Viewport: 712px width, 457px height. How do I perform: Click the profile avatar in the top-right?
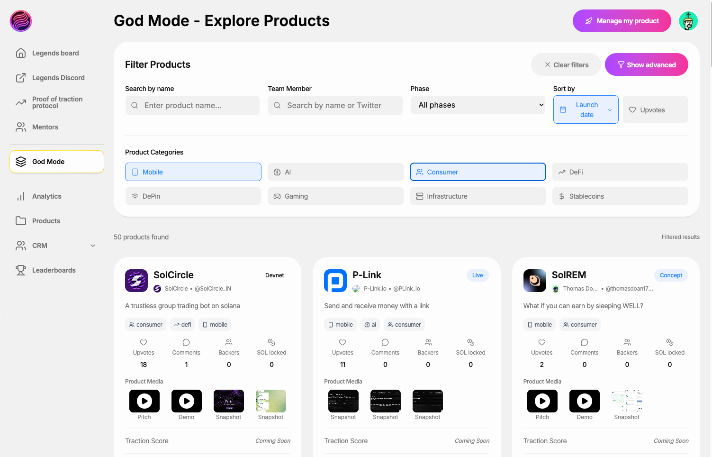pyautogui.click(x=688, y=21)
